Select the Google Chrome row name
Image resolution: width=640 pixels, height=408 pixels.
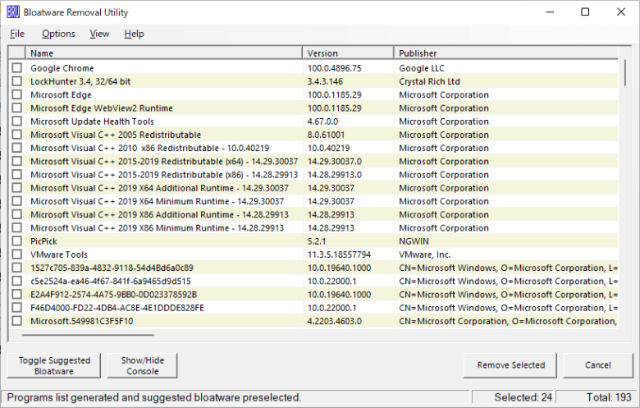tap(62, 68)
